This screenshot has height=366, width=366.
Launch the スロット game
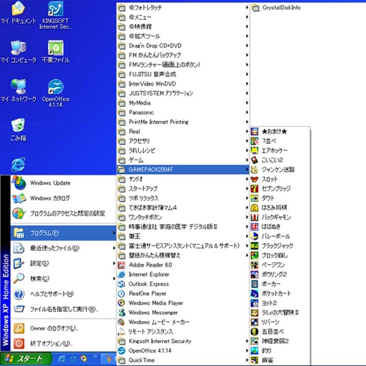(280, 179)
